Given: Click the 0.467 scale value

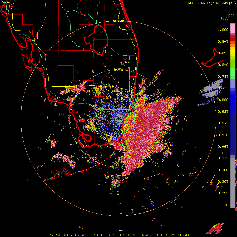Looking at the screenshot, I should pyautogui.click(x=223, y=147).
